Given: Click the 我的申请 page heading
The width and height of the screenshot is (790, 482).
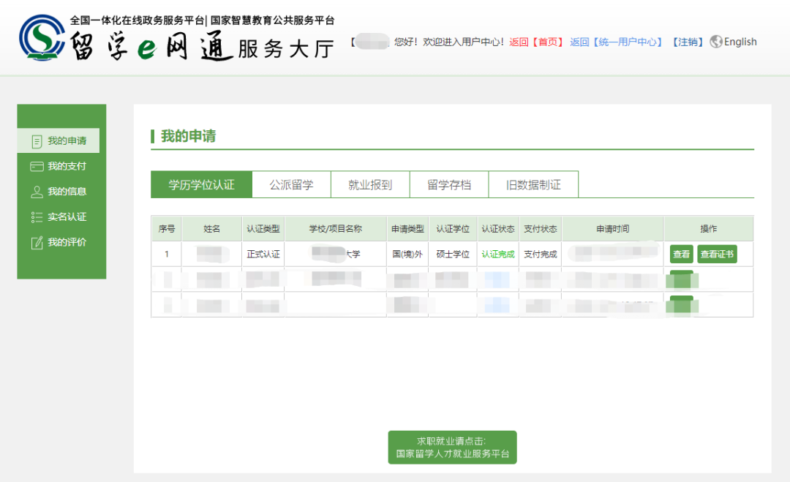Looking at the screenshot, I should tap(189, 136).
